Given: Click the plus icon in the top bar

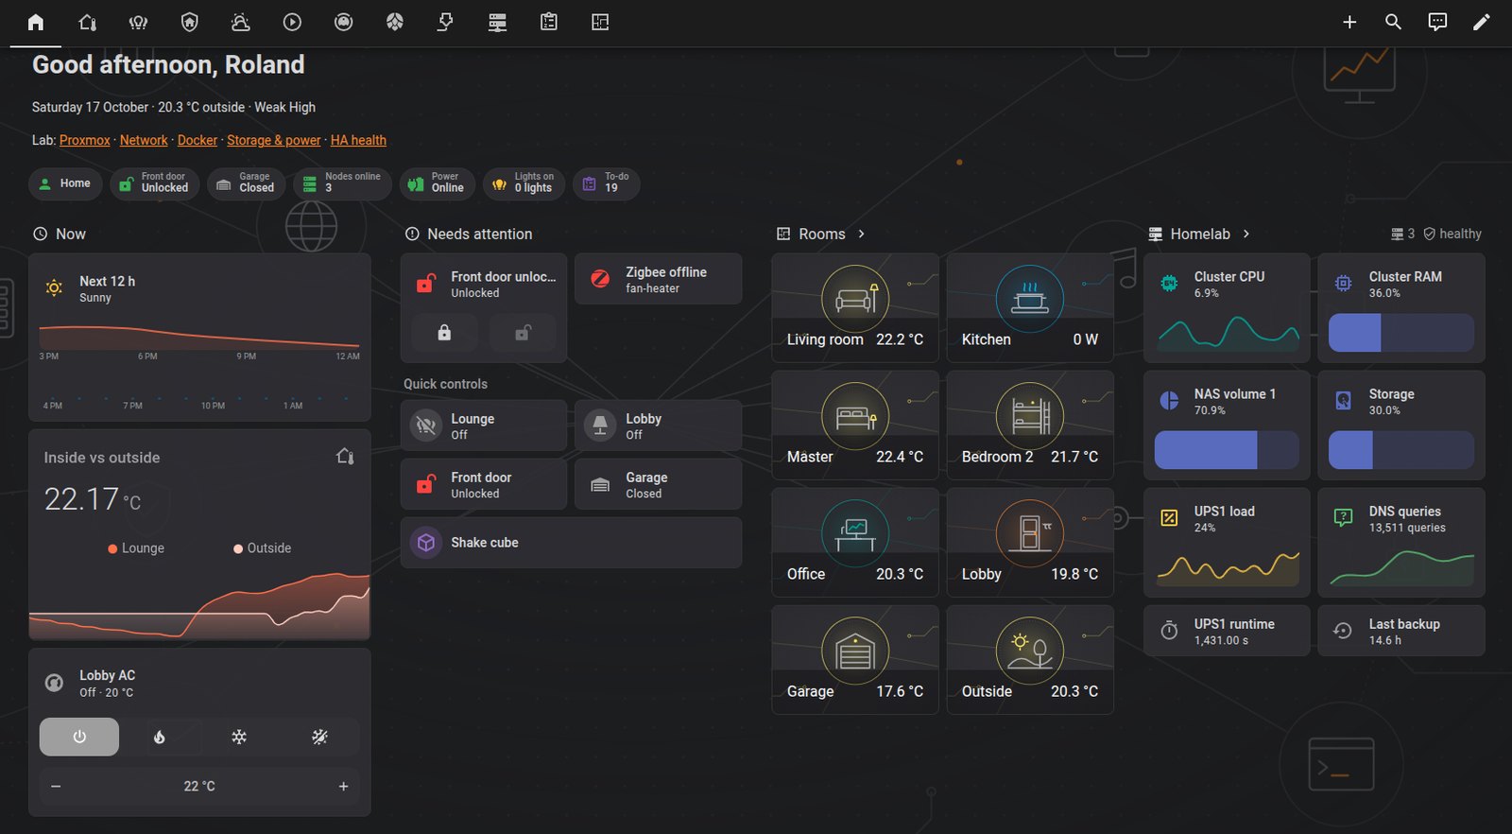Looking at the screenshot, I should click(1349, 22).
